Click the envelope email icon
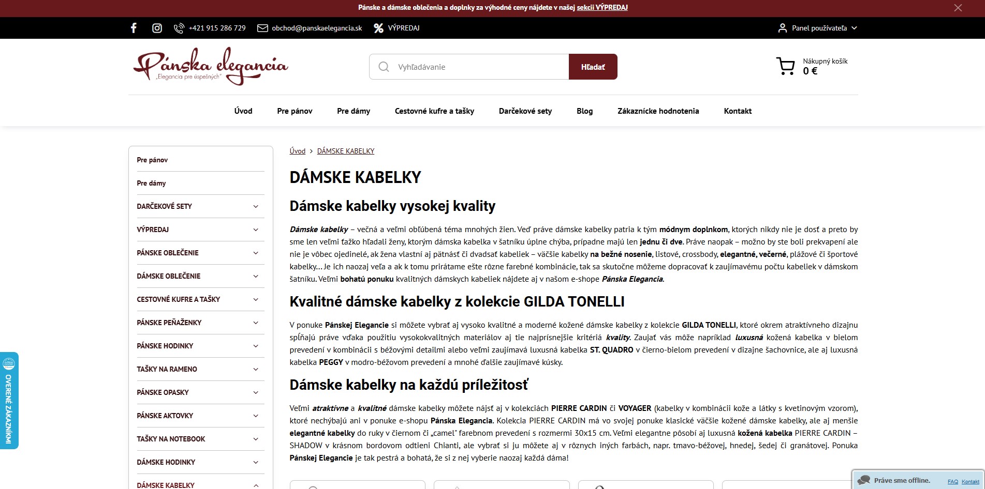The height and width of the screenshot is (489, 985). coord(262,28)
